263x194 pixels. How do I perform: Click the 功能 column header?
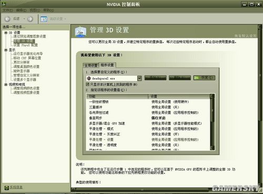(x=117, y=96)
